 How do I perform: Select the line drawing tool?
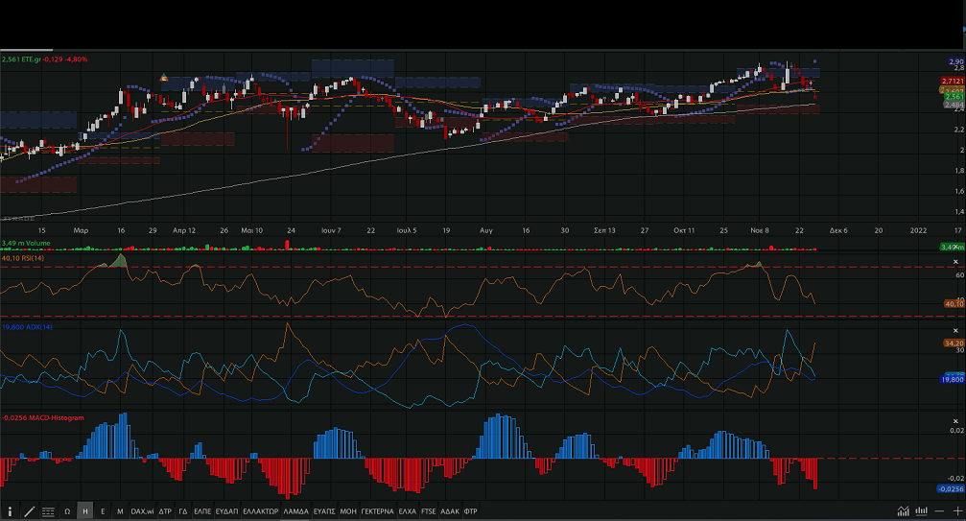(29, 511)
